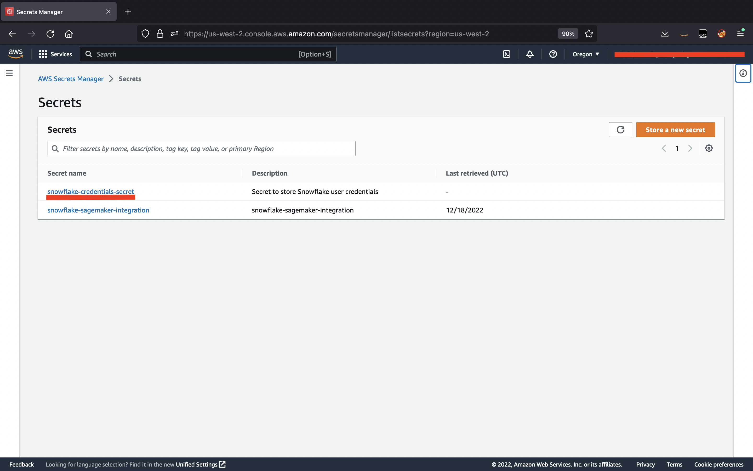Open Privacy footer link
This screenshot has height=471, width=753.
tap(645, 464)
